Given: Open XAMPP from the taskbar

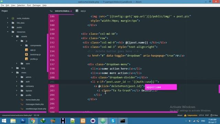Looking at the screenshot, I should point(83,121).
